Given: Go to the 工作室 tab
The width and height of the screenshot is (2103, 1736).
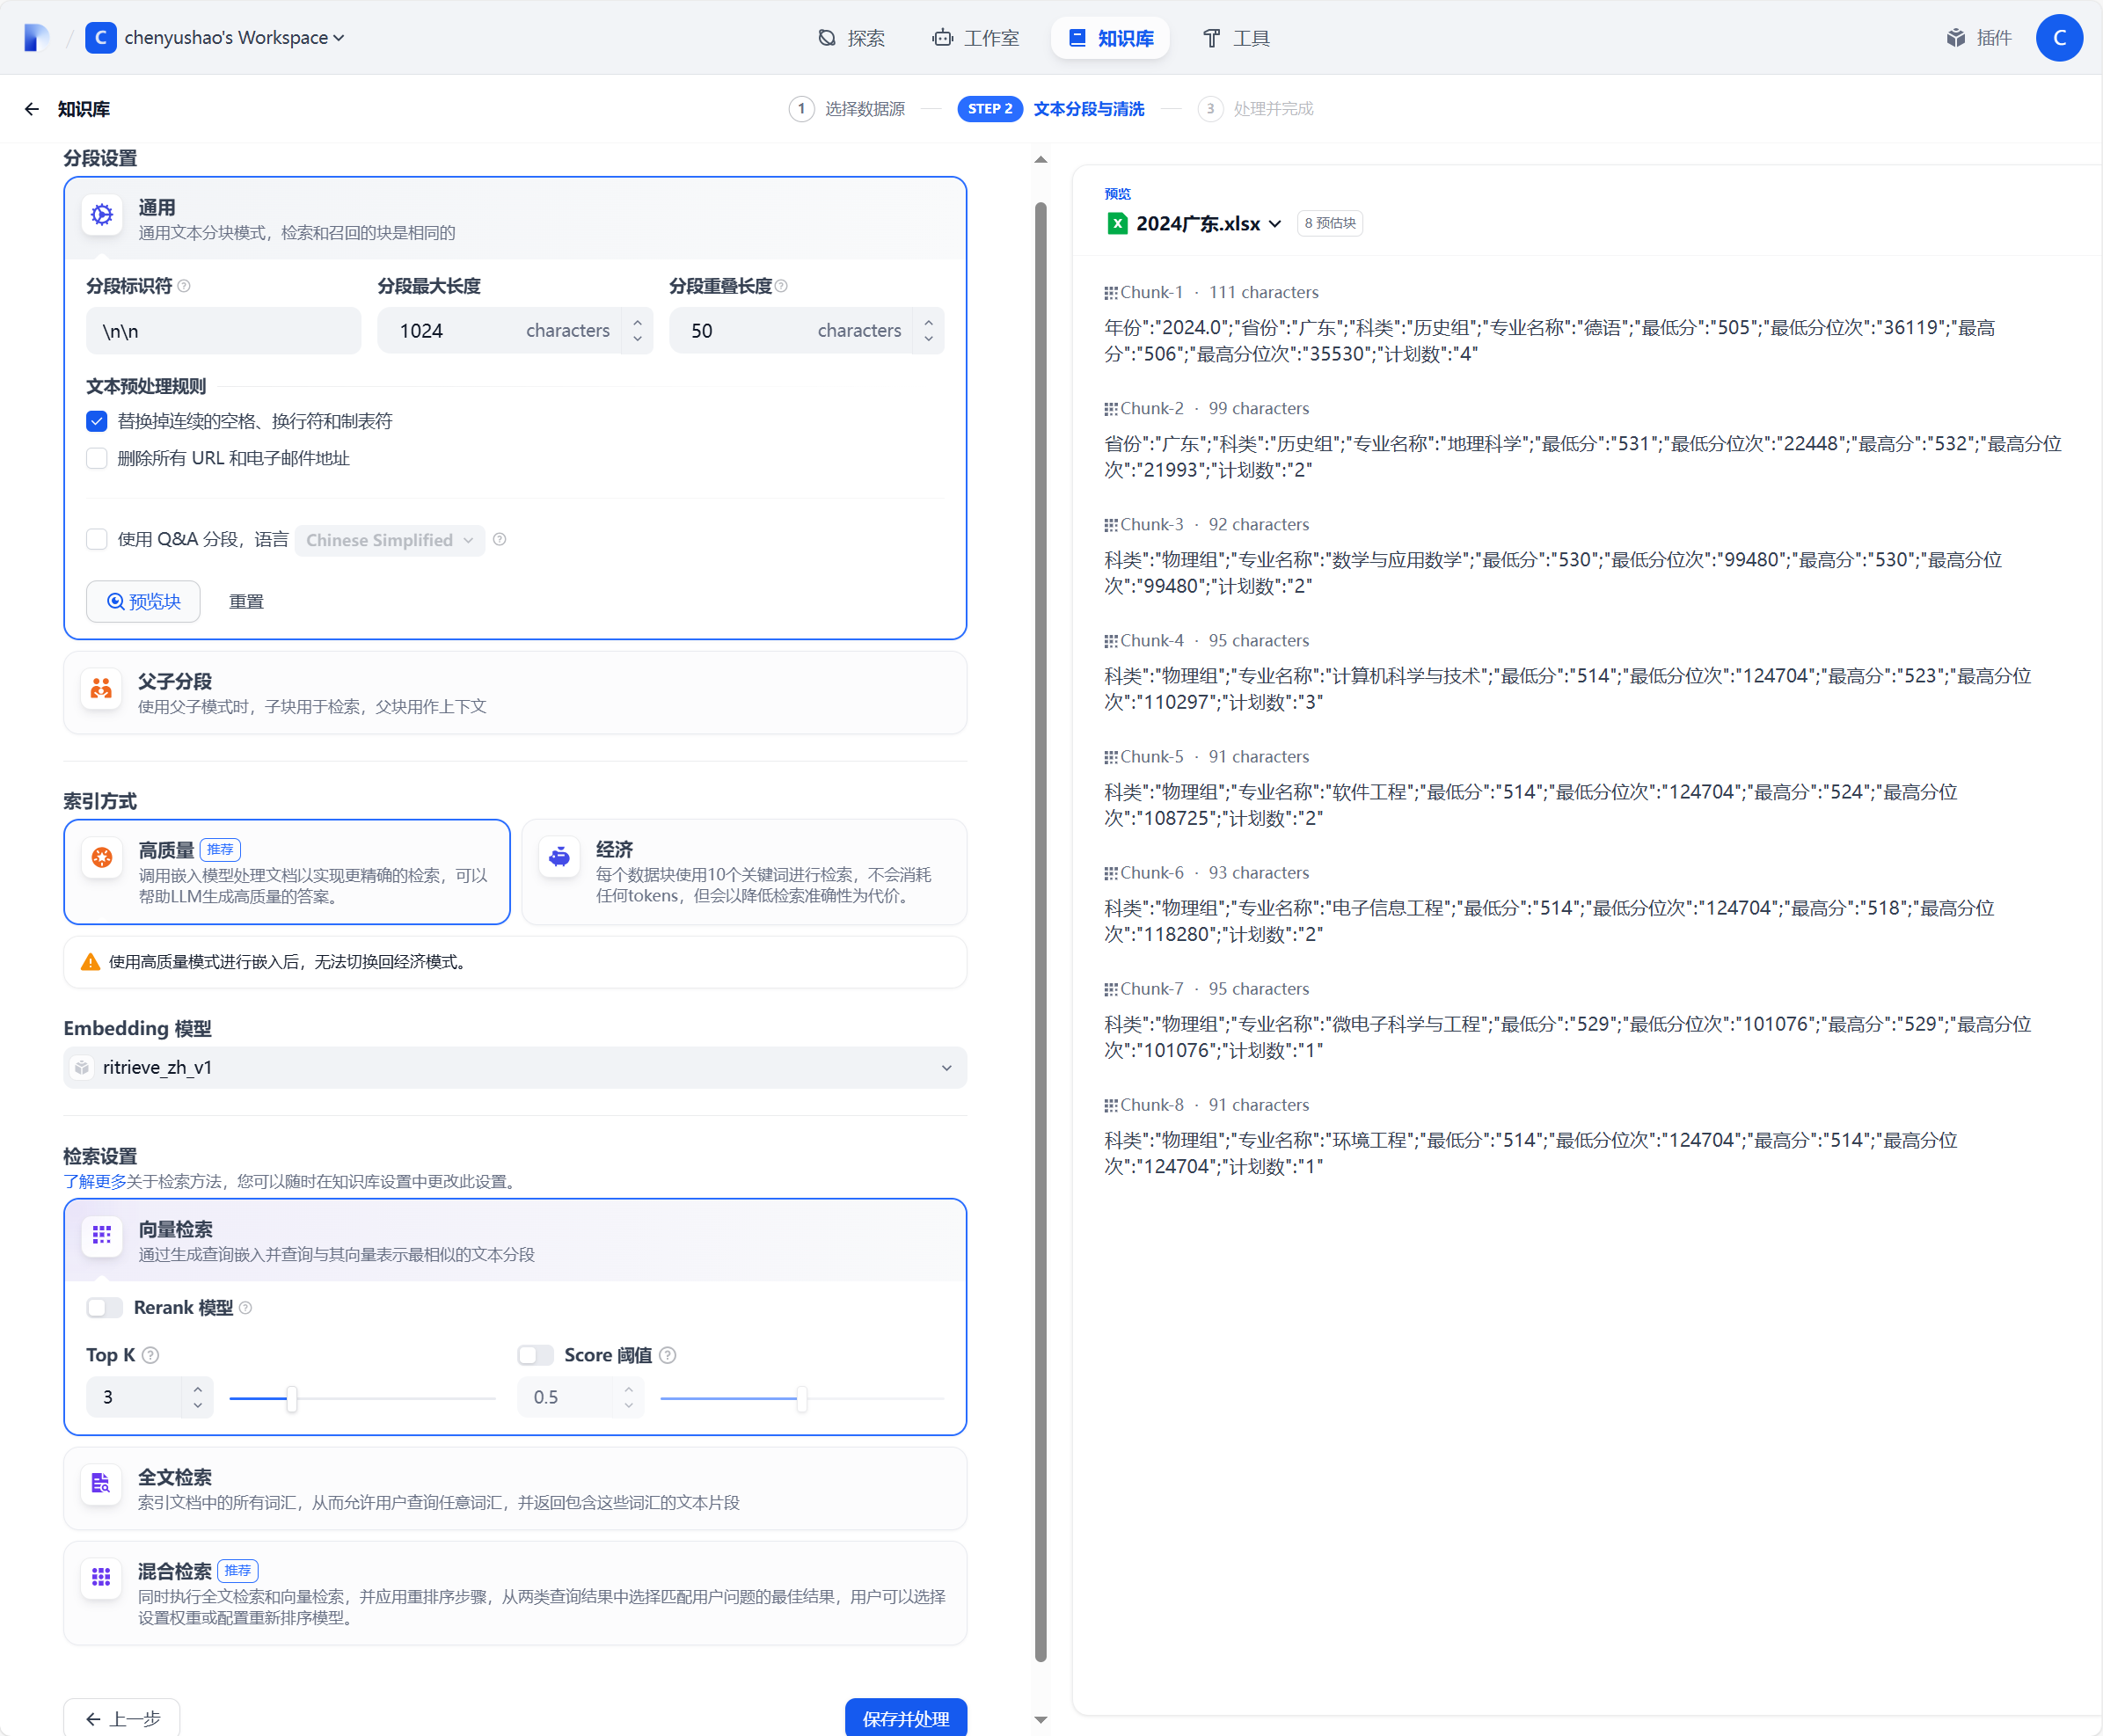Looking at the screenshot, I should (976, 38).
